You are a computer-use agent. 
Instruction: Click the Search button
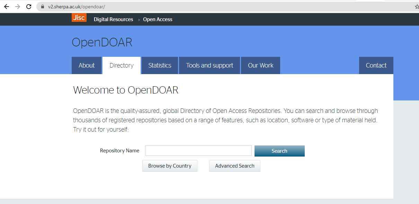click(x=279, y=151)
